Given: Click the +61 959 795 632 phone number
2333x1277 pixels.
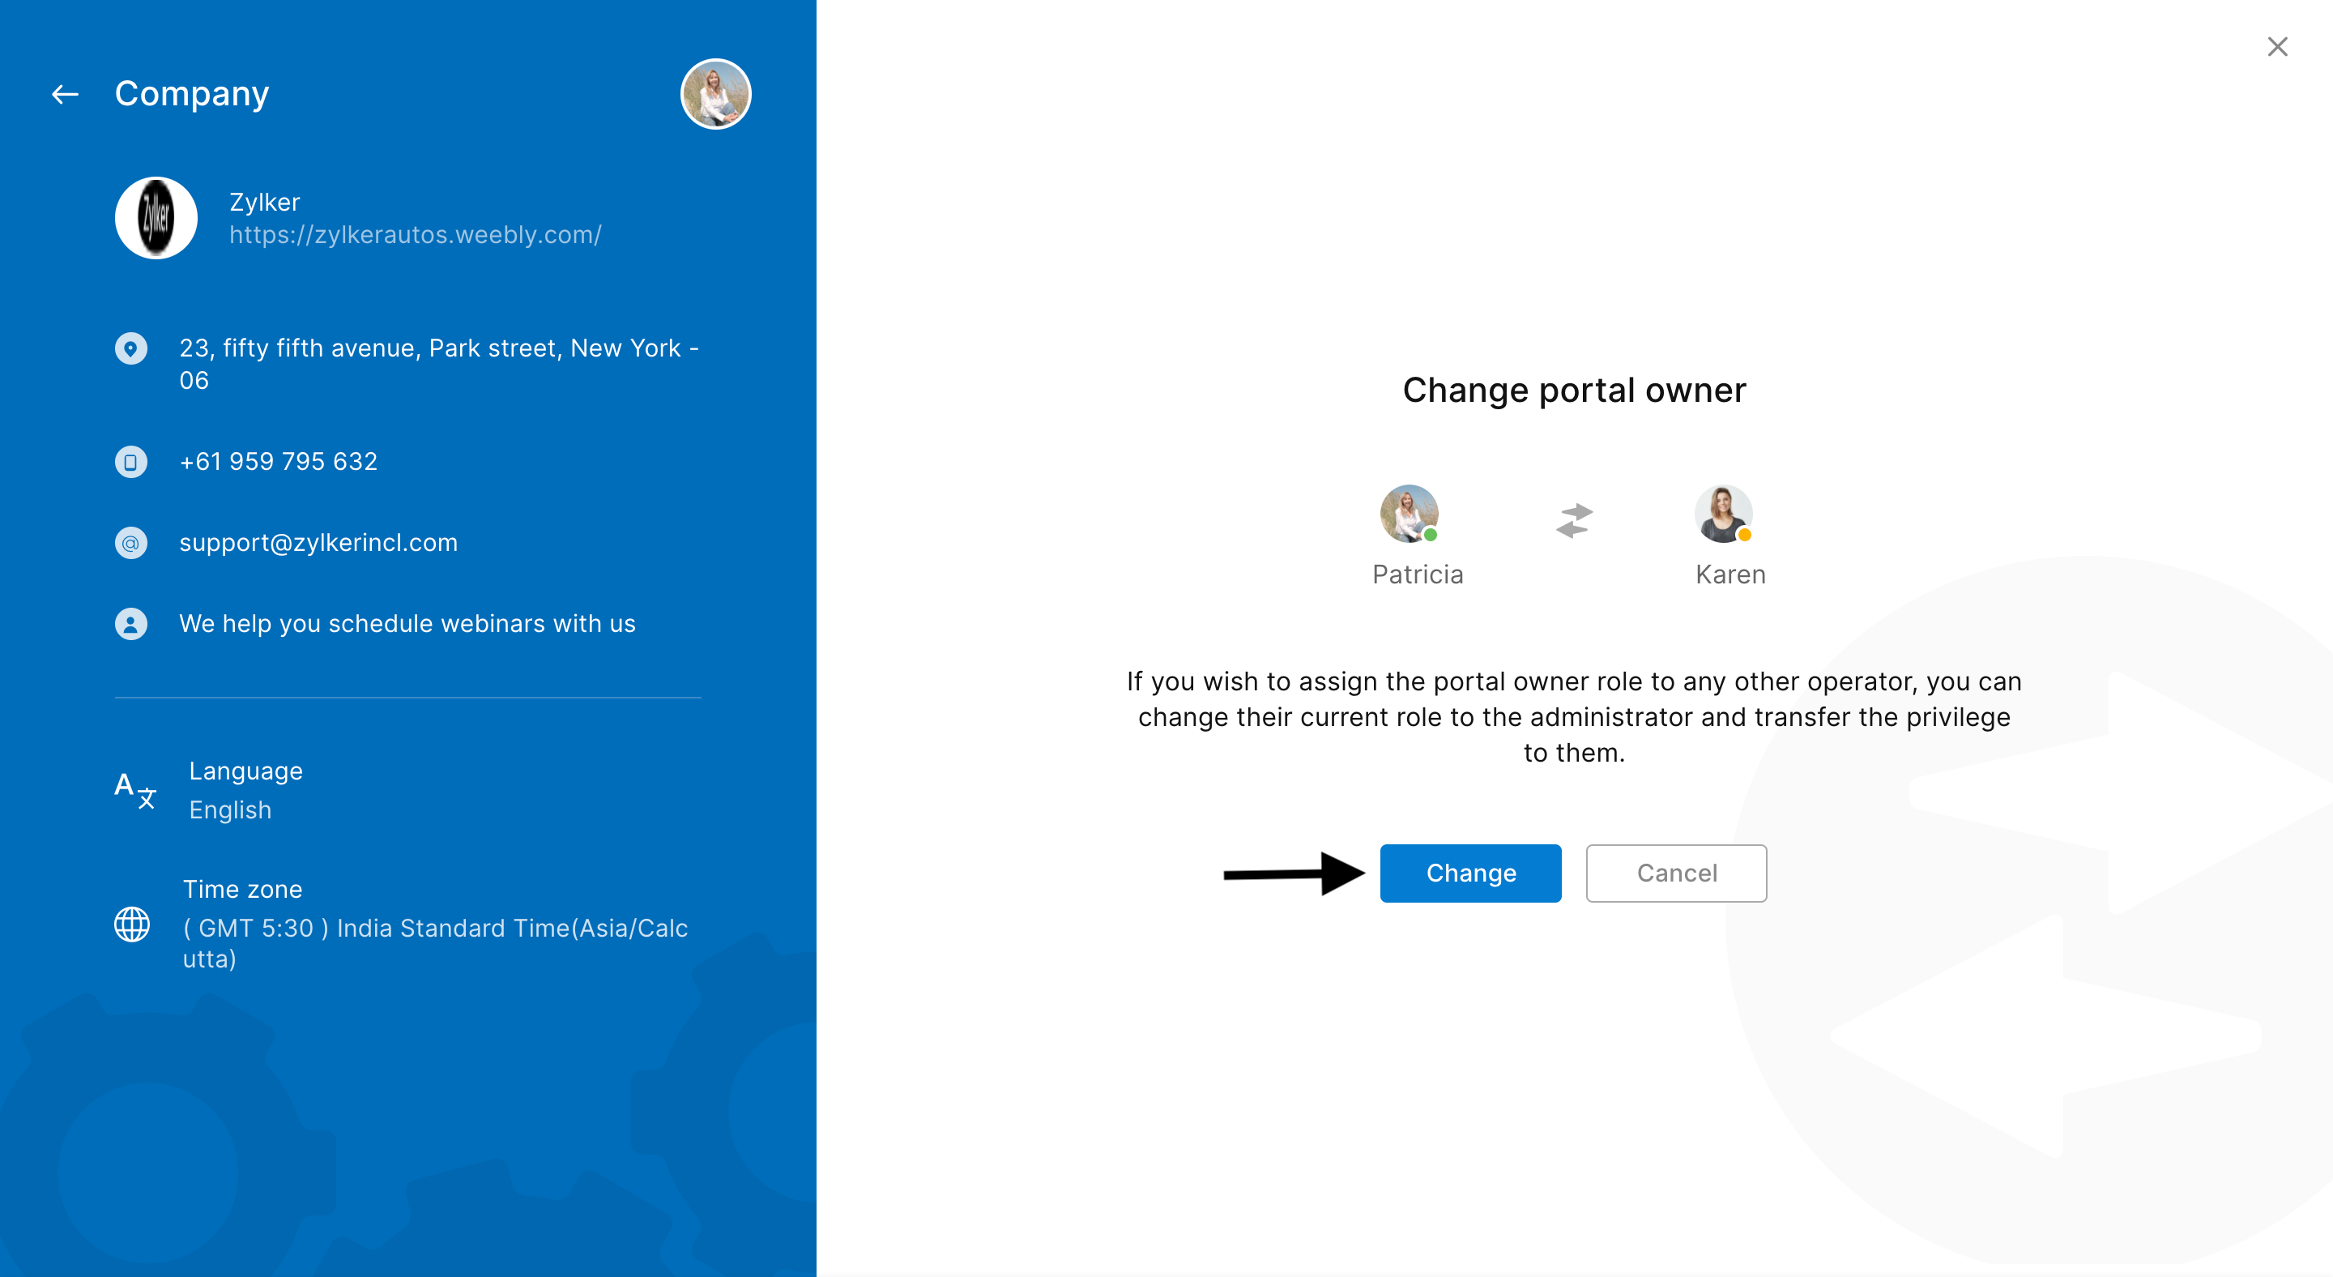Looking at the screenshot, I should point(278,462).
